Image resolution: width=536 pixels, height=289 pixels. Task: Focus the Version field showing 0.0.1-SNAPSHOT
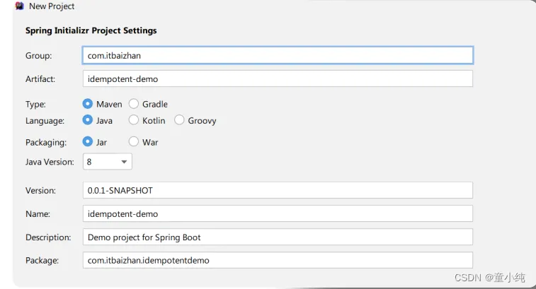[278, 190]
